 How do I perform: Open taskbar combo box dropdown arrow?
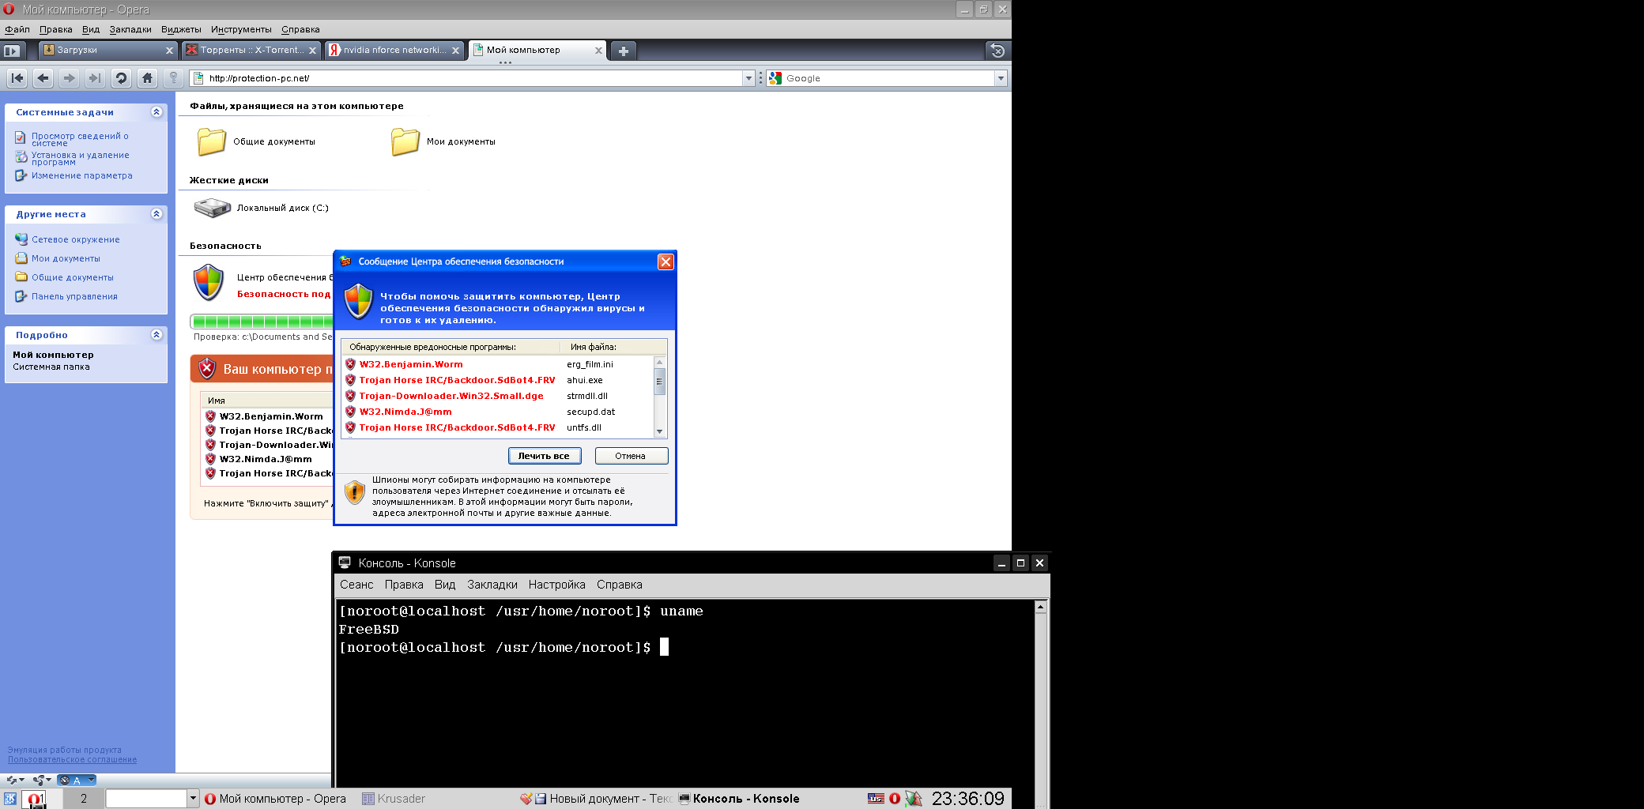(192, 799)
